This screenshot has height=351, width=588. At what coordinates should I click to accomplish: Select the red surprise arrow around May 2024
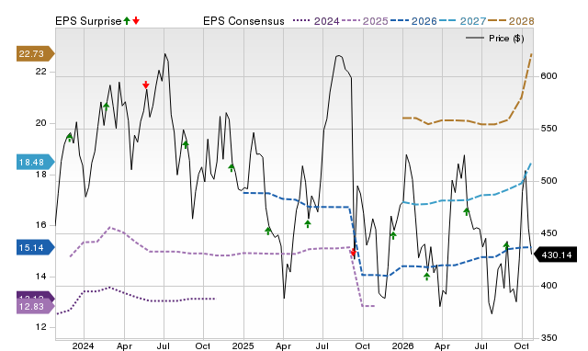[x=146, y=85]
